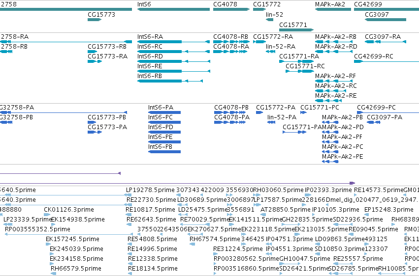Select the CG15773 gene label
This screenshot has width=419, height=276.
point(101,15)
